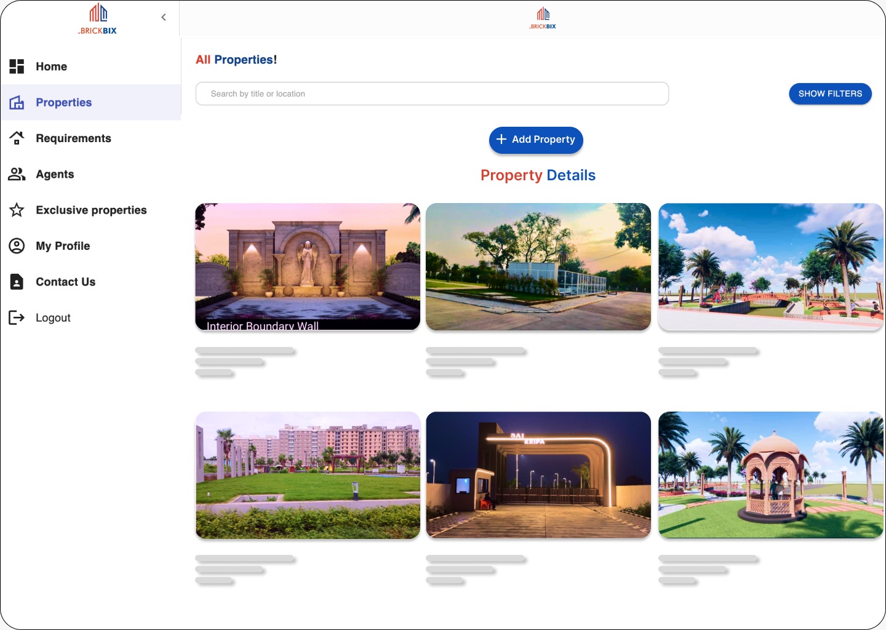
Task: Click the Home dashboard icon
Action: pyautogui.click(x=17, y=66)
